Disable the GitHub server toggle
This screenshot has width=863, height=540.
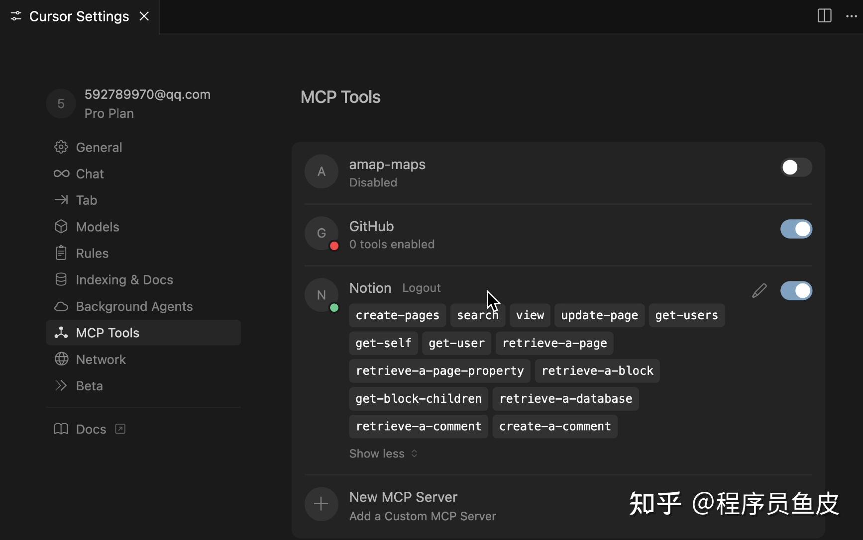tap(796, 229)
